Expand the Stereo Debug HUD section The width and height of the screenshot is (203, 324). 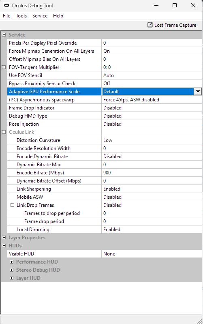(12, 270)
